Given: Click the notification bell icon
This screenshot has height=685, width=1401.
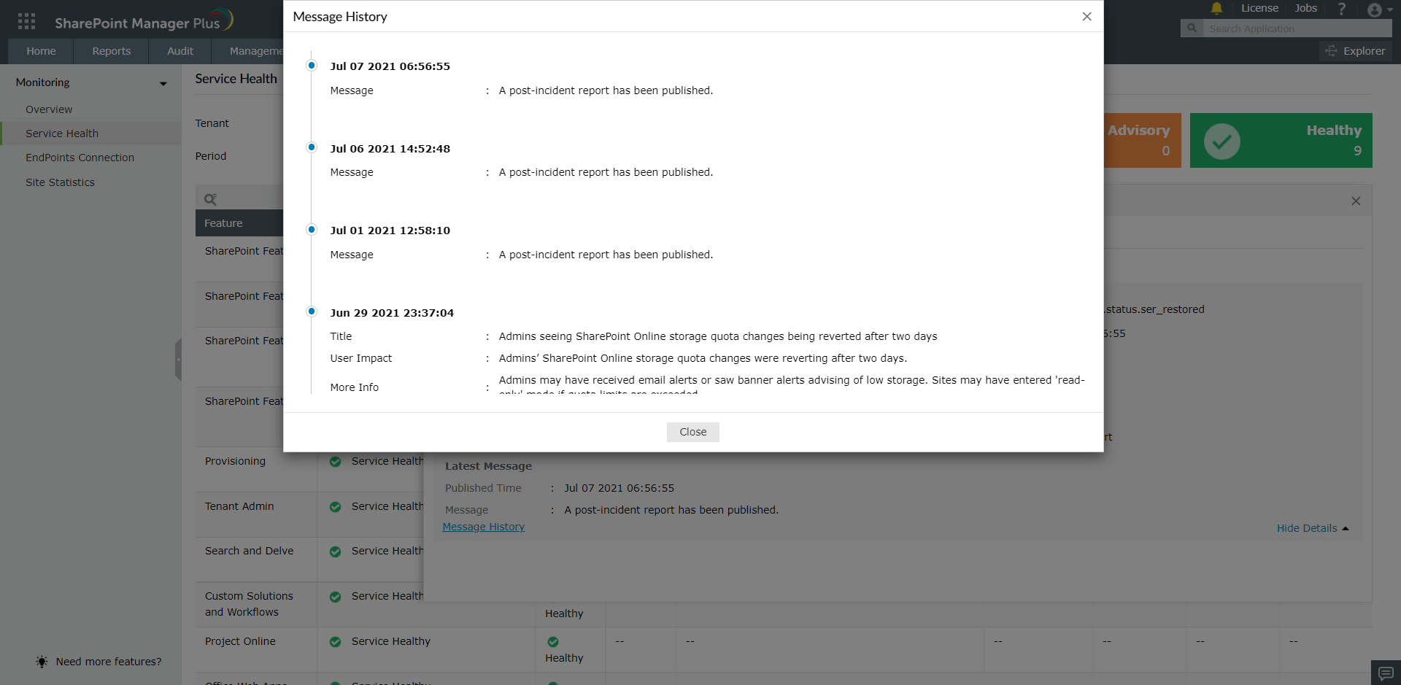Looking at the screenshot, I should click(1216, 9).
